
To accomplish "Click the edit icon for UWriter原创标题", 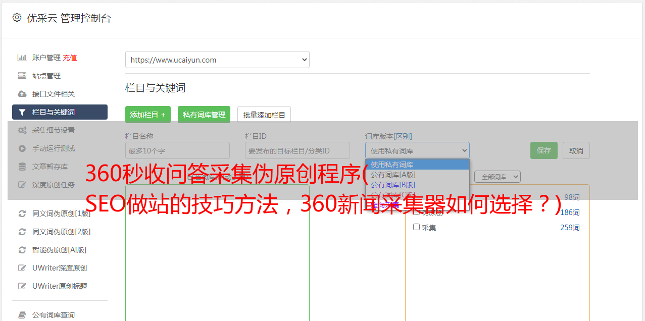I will (x=22, y=286).
